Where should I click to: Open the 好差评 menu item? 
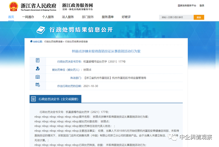(126, 17)
